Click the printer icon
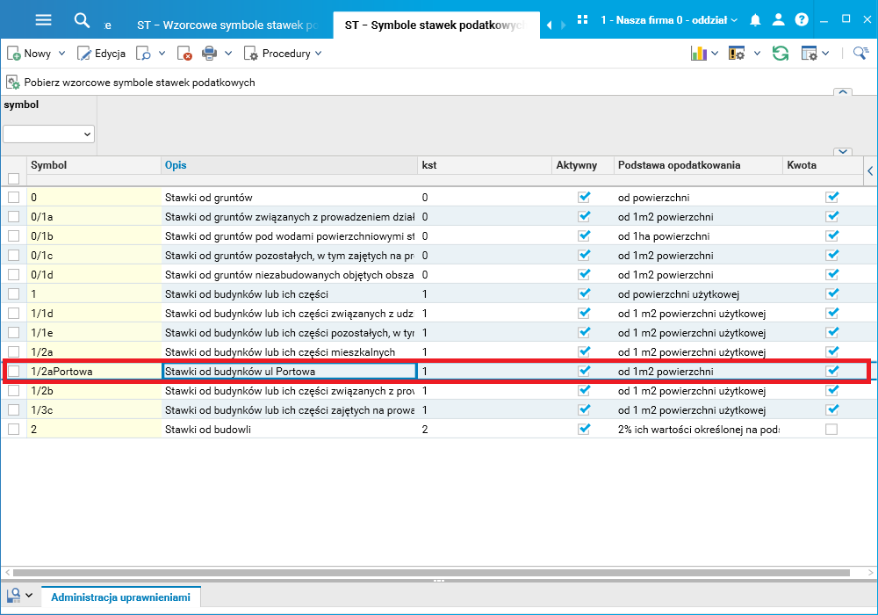This screenshot has width=878, height=615. tap(210, 54)
